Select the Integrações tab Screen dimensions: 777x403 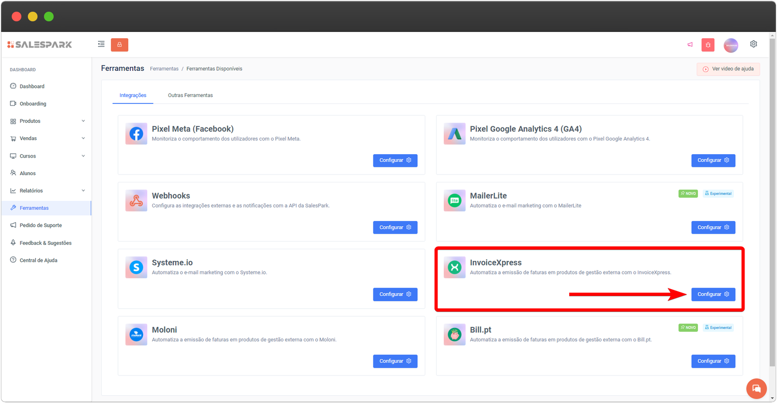(x=133, y=96)
